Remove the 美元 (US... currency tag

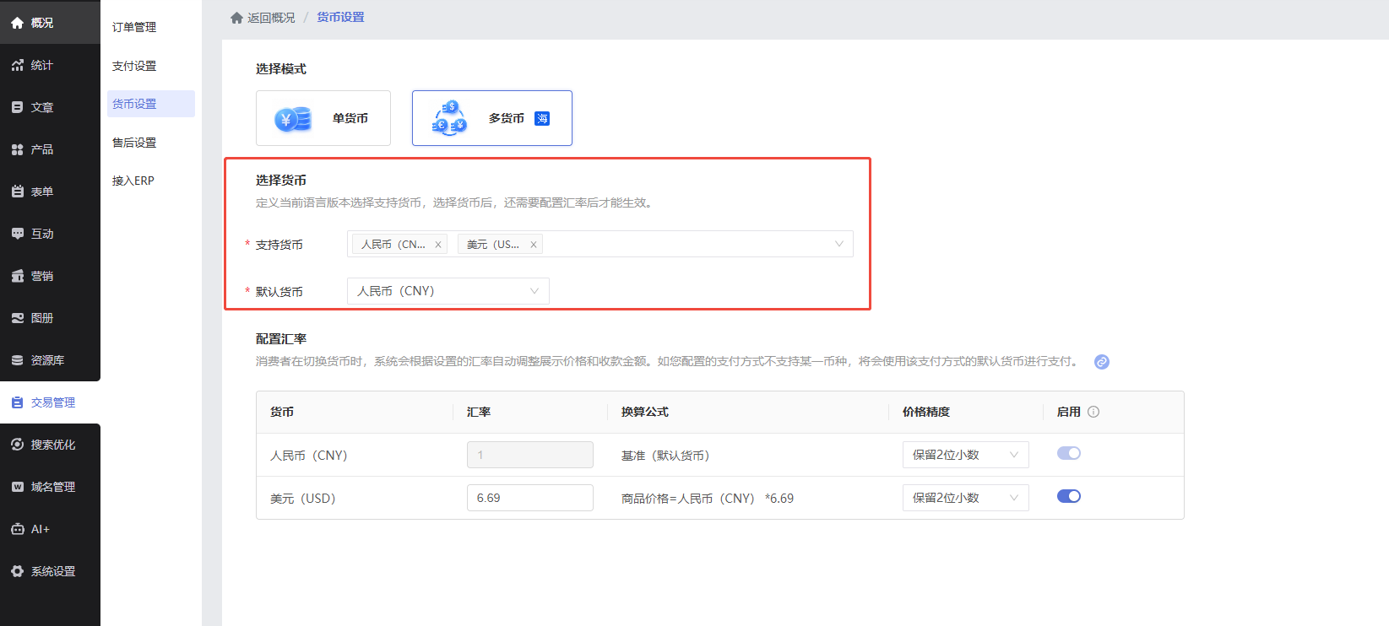pyautogui.click(x=534, y=245)
